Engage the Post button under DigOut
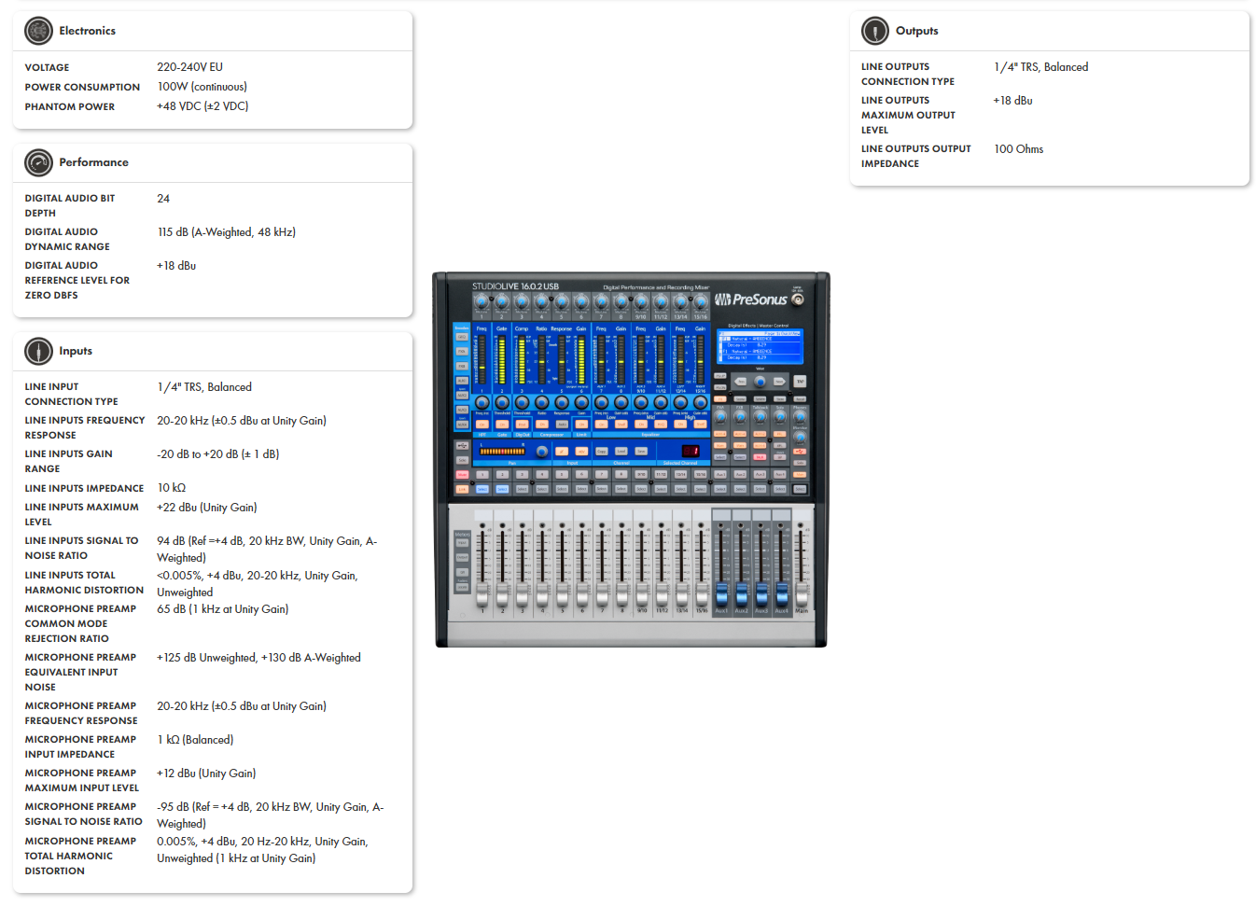 [x=523, y=424]
